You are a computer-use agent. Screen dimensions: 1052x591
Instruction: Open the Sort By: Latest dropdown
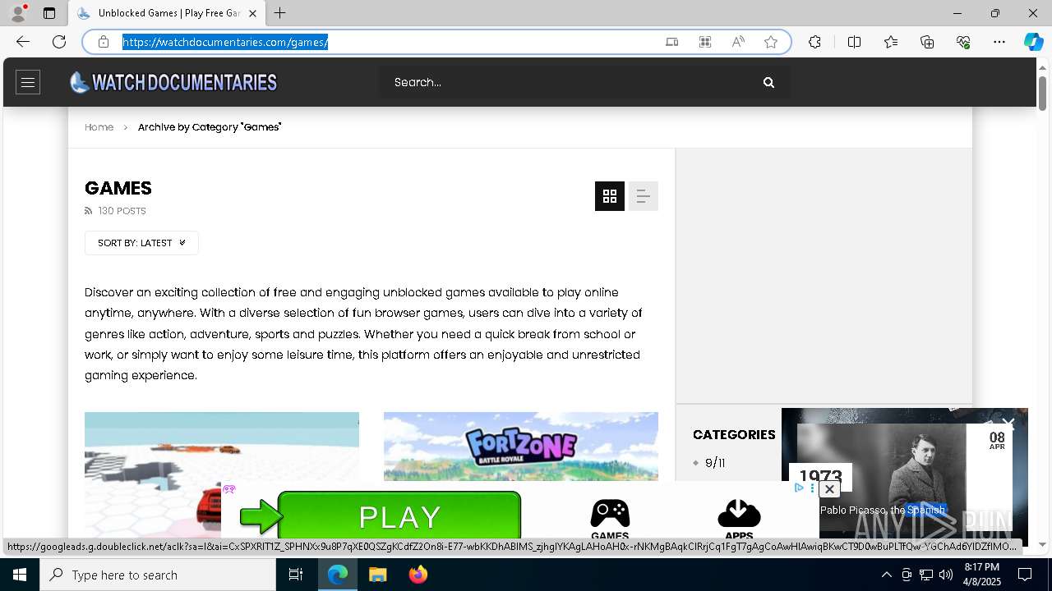tap(141, 243)
